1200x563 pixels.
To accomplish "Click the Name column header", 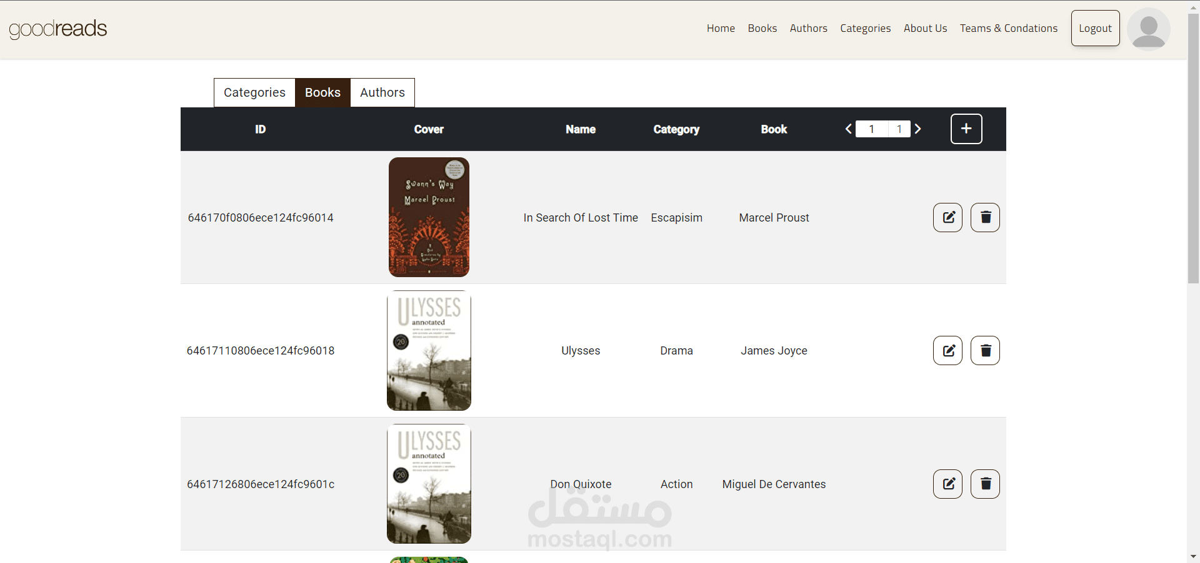I will [581, 129].
